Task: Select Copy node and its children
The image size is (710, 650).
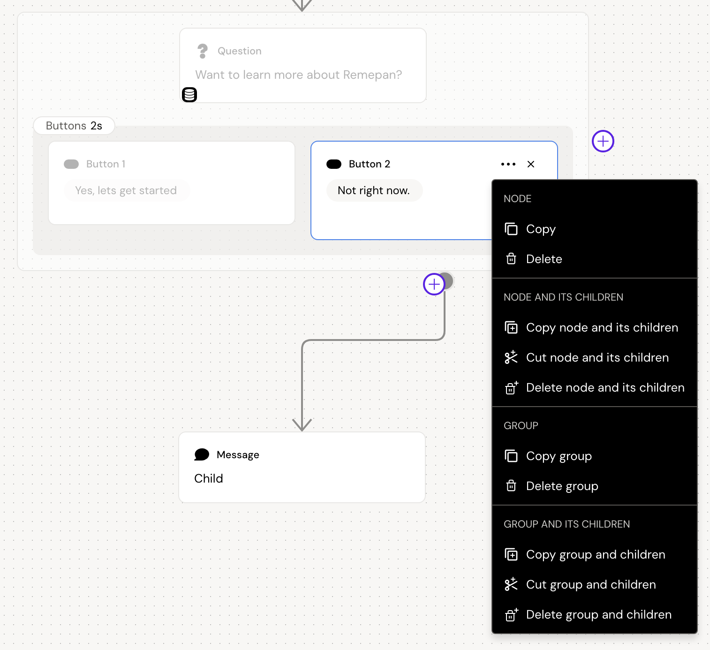Action: [602, 327]
